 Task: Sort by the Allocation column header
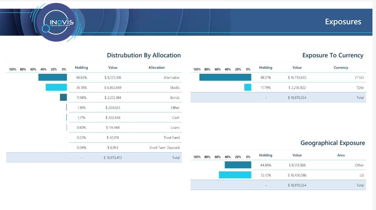tap(157, 68)
